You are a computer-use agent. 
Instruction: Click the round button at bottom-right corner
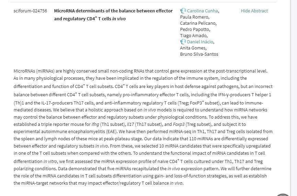[x=283, y=195]
